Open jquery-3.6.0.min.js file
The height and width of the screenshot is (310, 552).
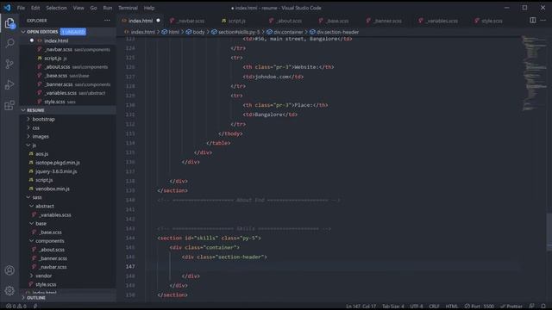56,171
